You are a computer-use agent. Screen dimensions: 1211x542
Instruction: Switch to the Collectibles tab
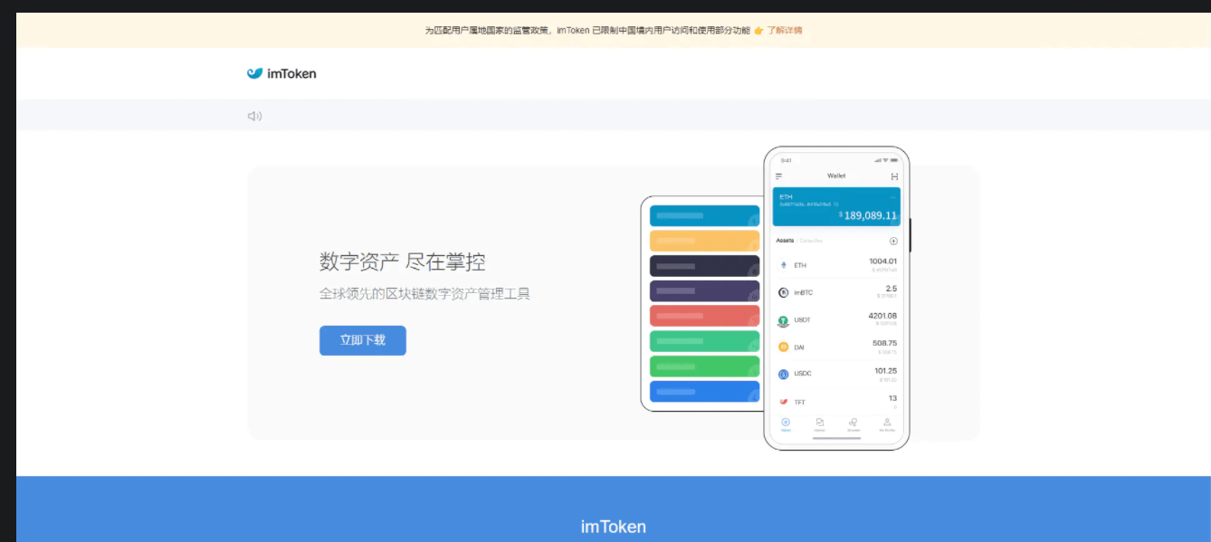point(813,239)
